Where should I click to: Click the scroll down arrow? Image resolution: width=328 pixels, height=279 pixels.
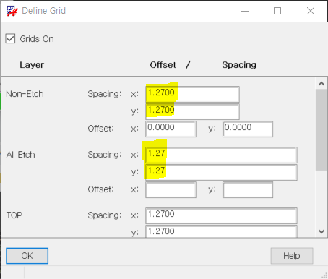pyautogui.click(x=321, y=231)
